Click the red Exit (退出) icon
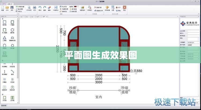This screenshot has width=201, height=110. (x=124, y=8)
